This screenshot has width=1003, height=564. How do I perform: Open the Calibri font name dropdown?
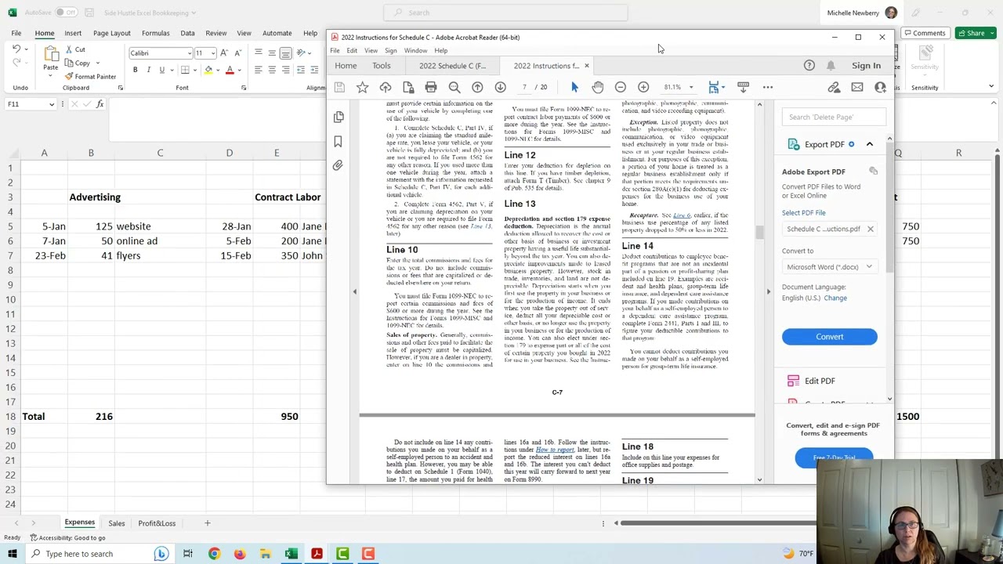[x=189, y=53]
